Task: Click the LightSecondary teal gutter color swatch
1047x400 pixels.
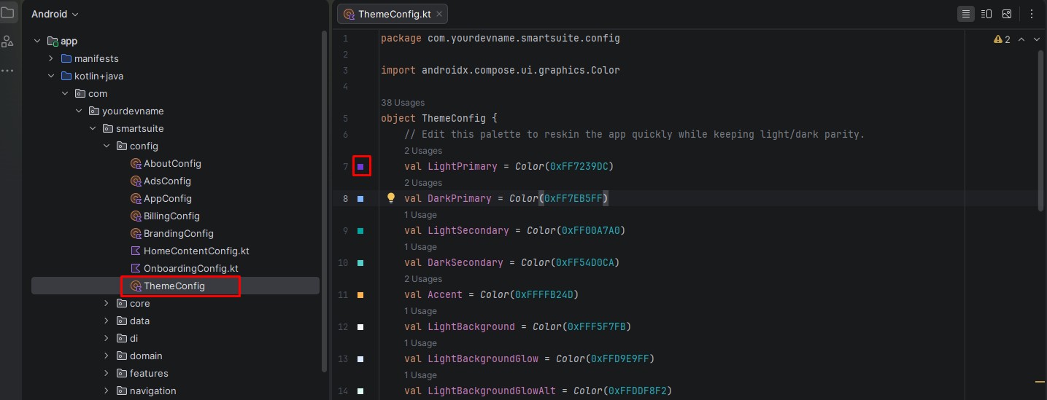Action: (360, 231)
